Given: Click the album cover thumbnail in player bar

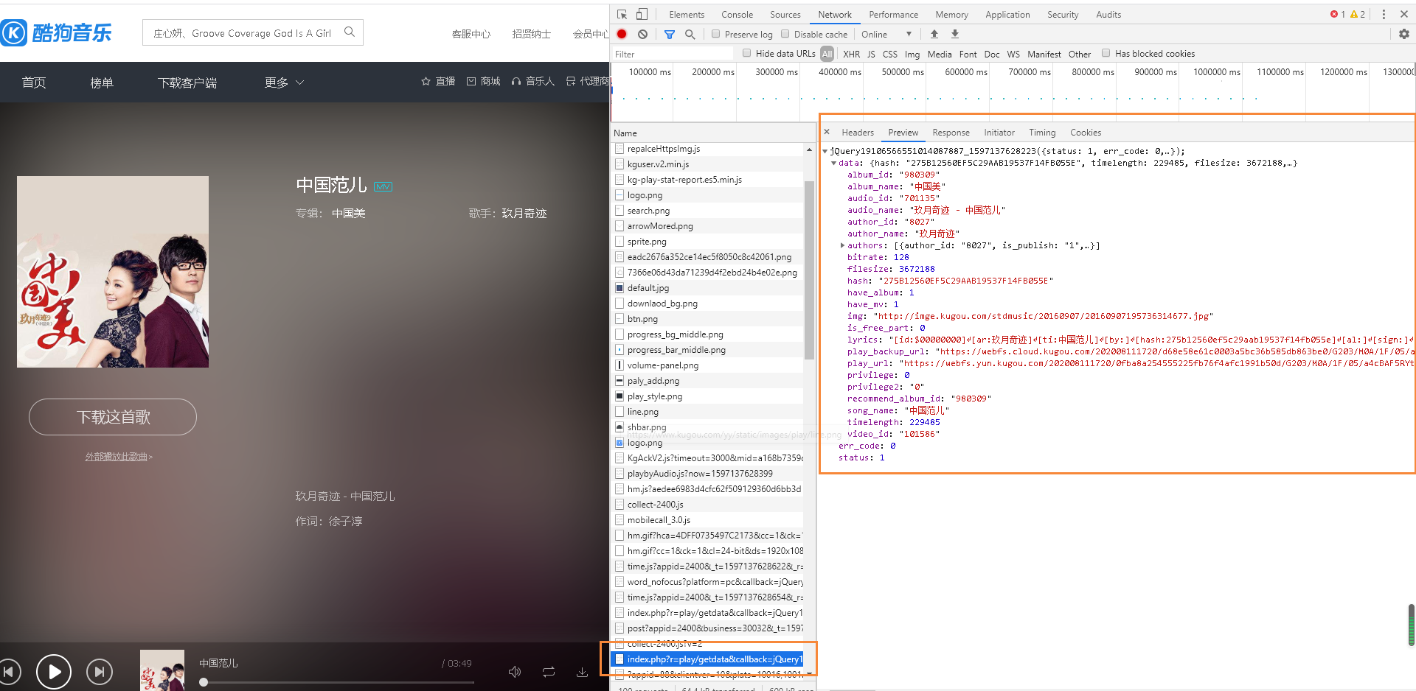Looking at the screenshot, I should tap(162, 670).
